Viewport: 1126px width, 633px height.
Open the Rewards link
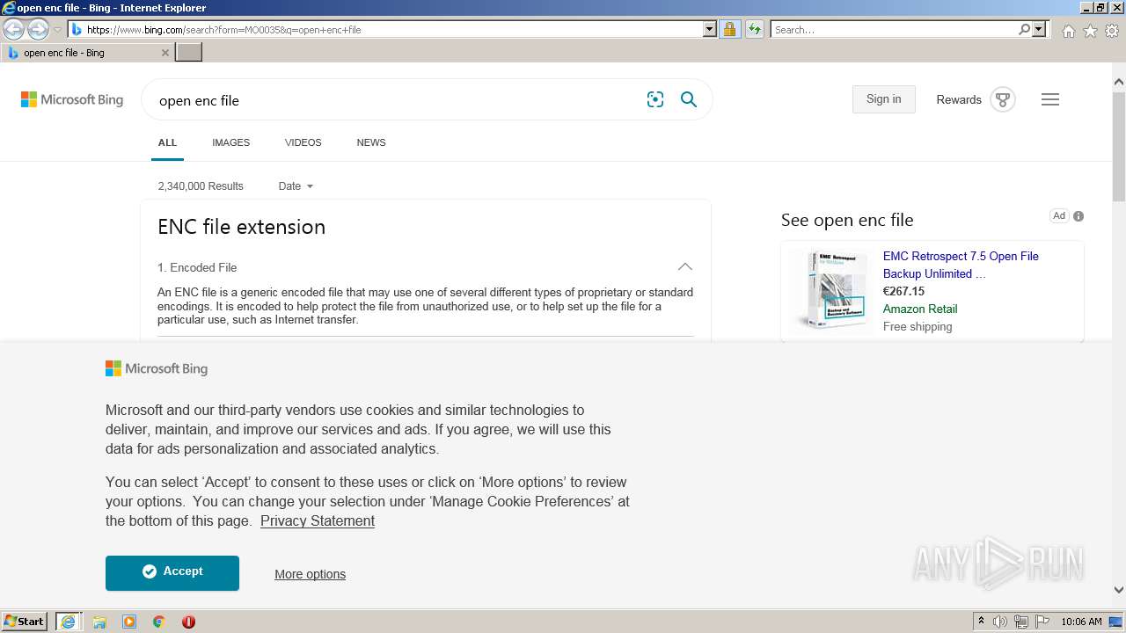point(958,99)
